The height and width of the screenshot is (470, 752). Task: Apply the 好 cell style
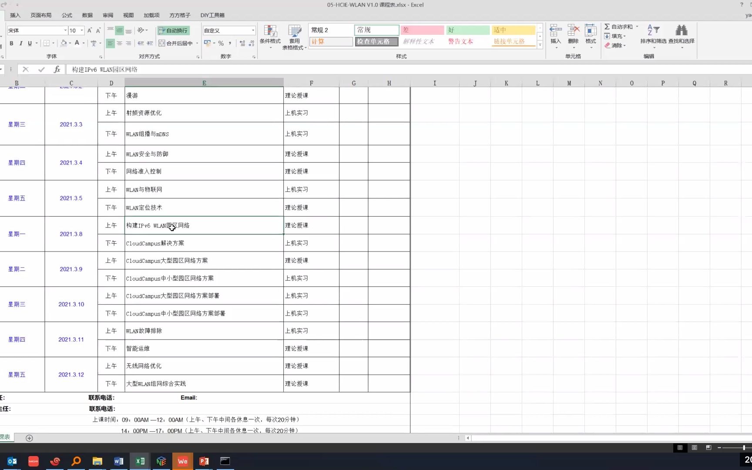(x=468, y=30)
